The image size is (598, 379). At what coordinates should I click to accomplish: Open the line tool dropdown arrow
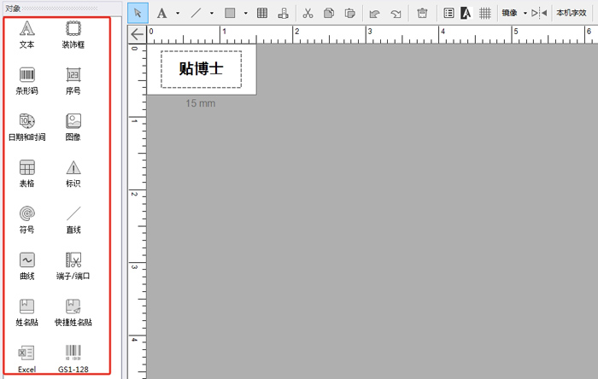(x=212, y=13)
